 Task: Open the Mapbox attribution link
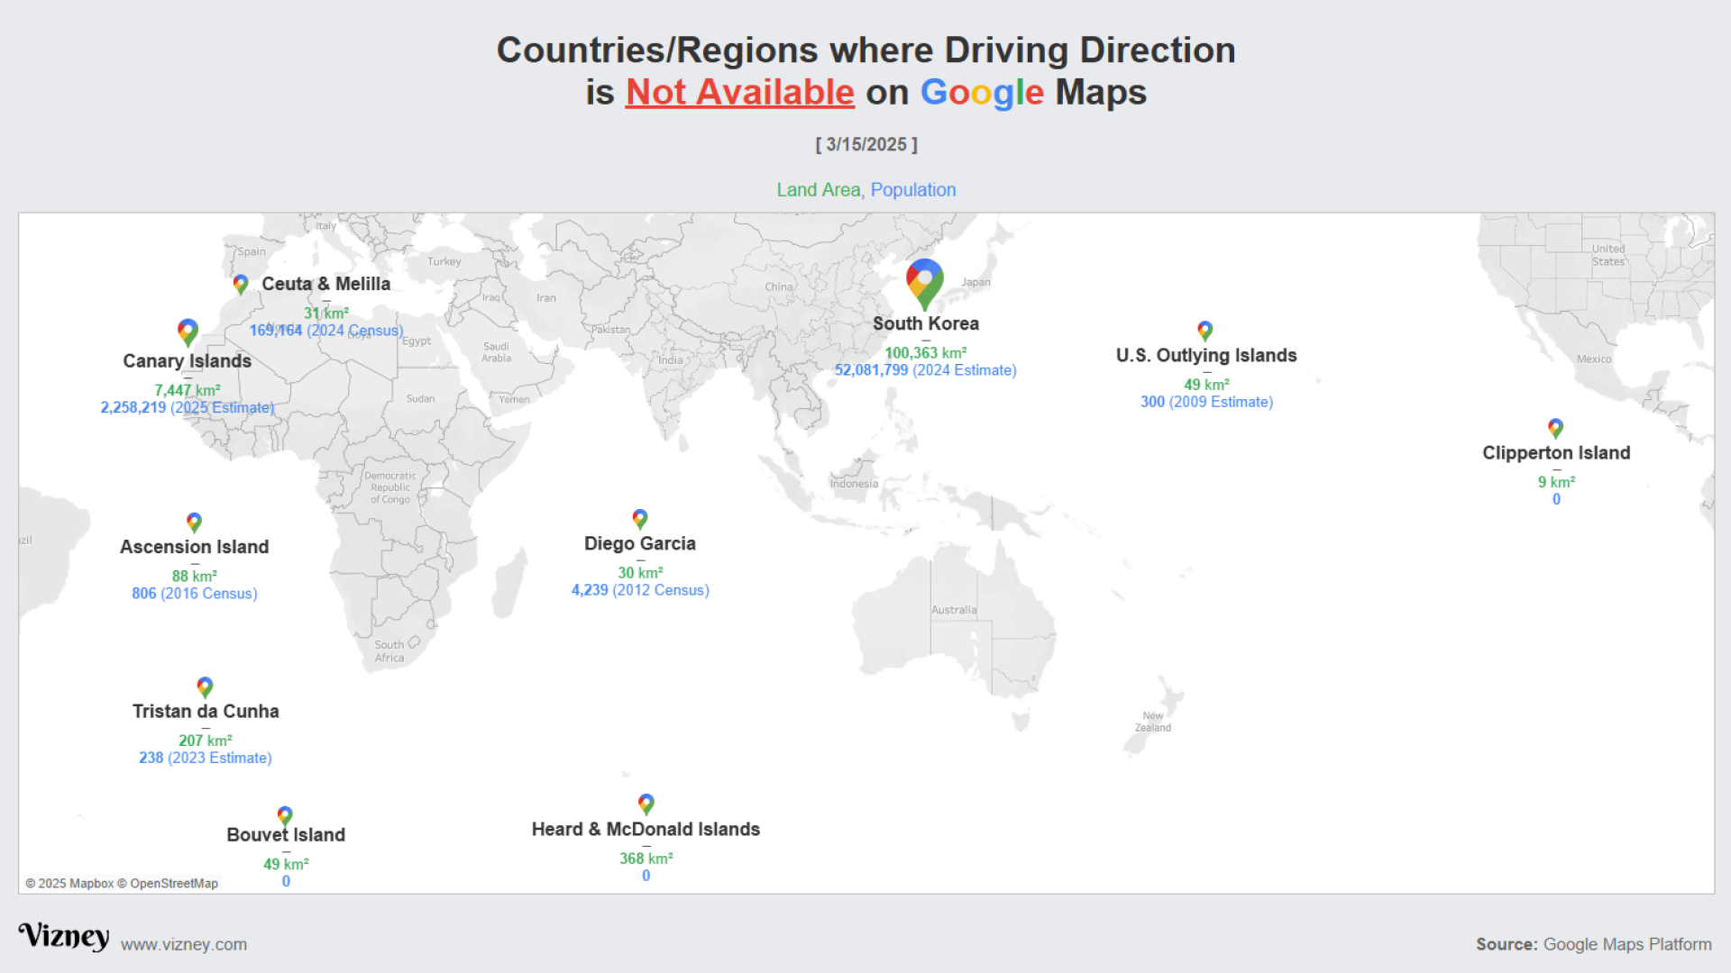coord(90,883)
